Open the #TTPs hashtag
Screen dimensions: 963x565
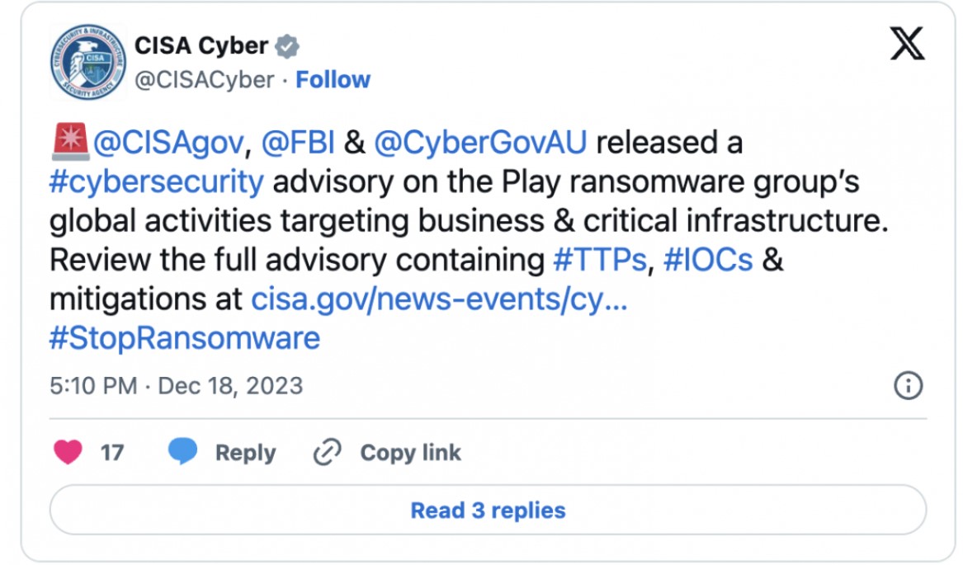coord(600,260)
